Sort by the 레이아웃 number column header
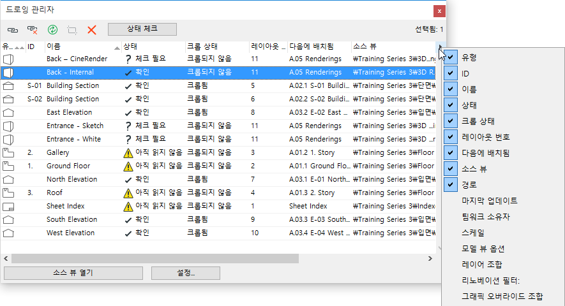This screenshot has width=565, height=306. click(268, 47)
